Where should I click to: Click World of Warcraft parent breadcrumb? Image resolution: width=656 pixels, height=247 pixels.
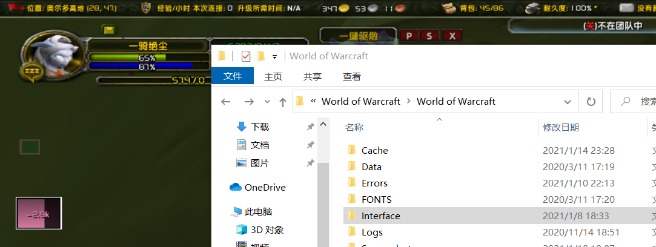pyautogui.click(x=360, y=102)
